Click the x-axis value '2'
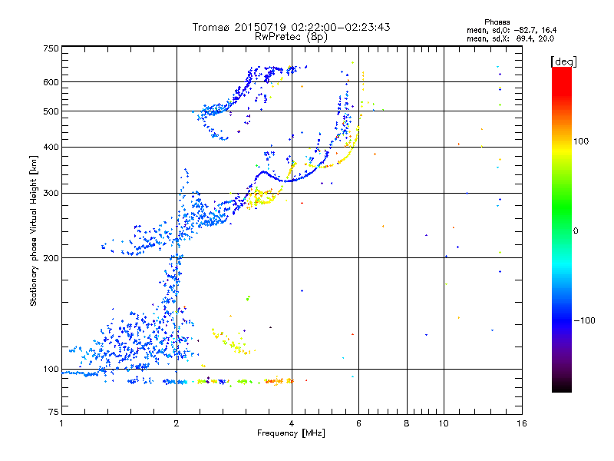 177,423
